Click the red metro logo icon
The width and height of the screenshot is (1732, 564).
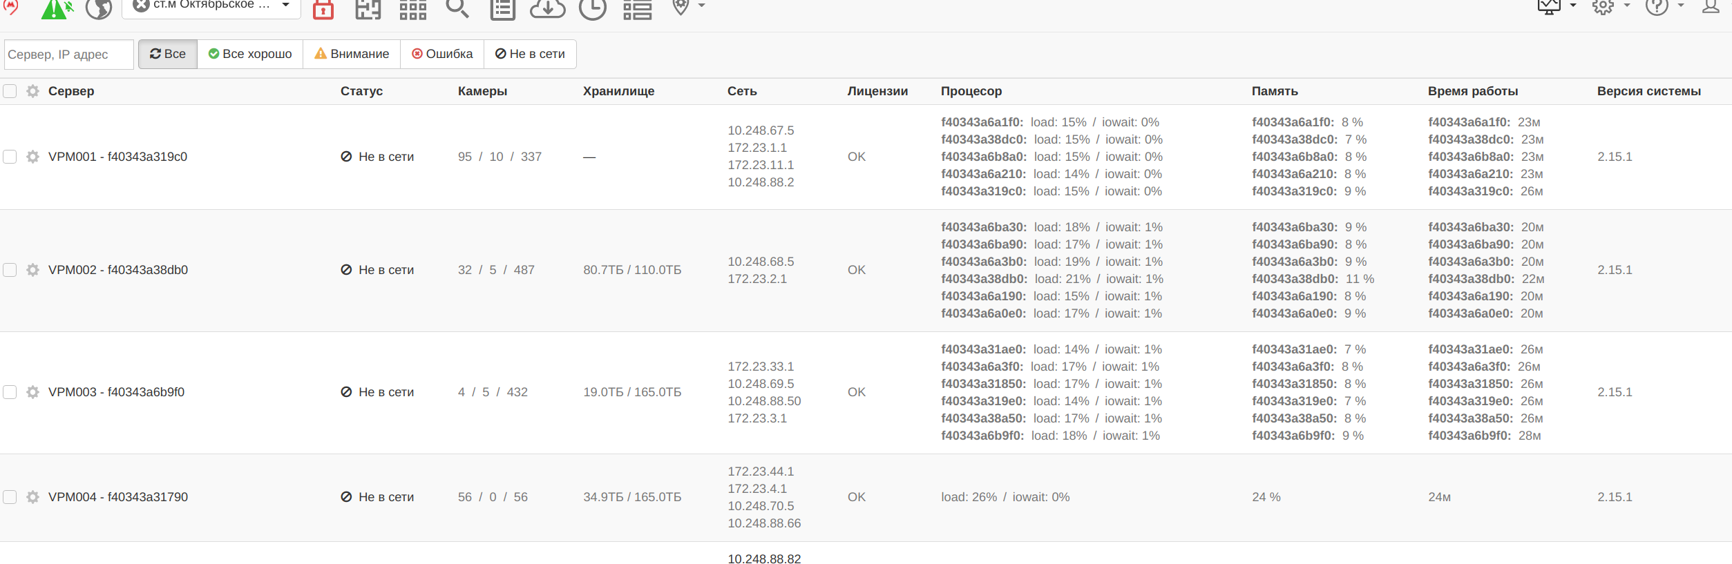point(10,7)
